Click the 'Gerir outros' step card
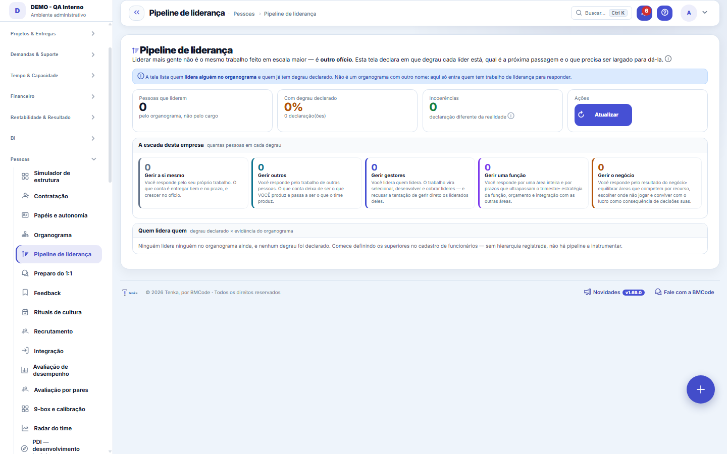The height and width of the screenshot is (454, 727). tap(306, 183)
